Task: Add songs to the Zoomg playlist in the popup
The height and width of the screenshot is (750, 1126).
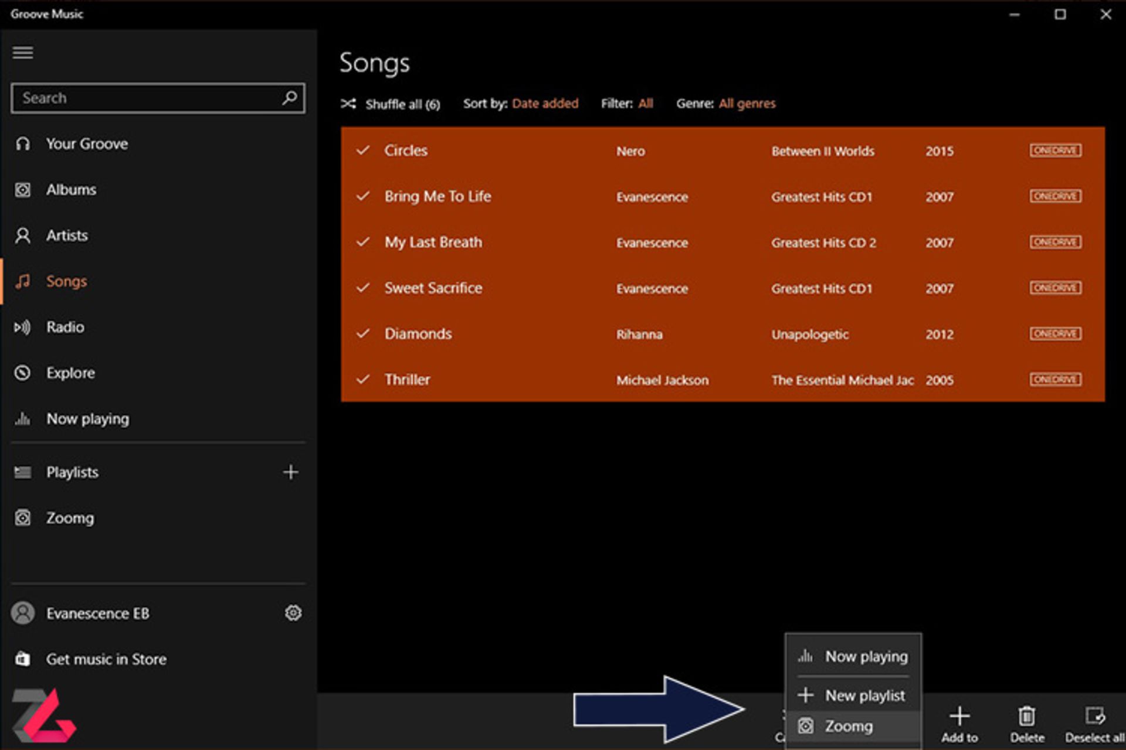Action: pos(853,727)
